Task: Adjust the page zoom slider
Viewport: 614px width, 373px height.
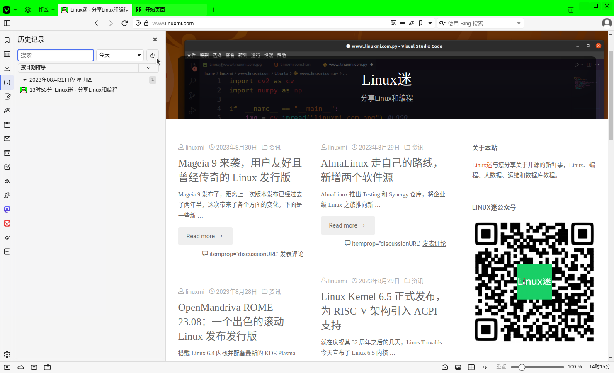Action: coord(537,367)
